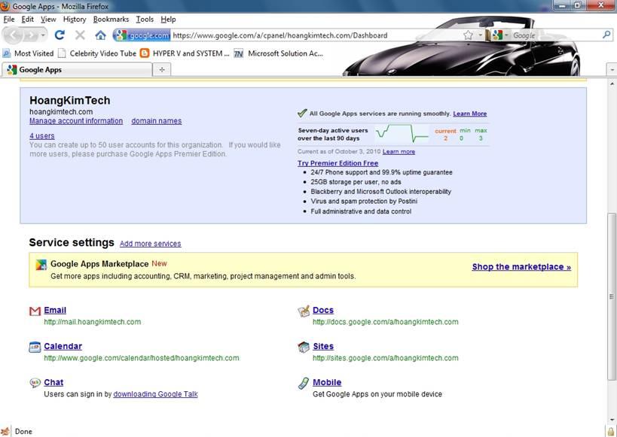
Task: Open the location bar history dropdown
Action: [480, 35]
